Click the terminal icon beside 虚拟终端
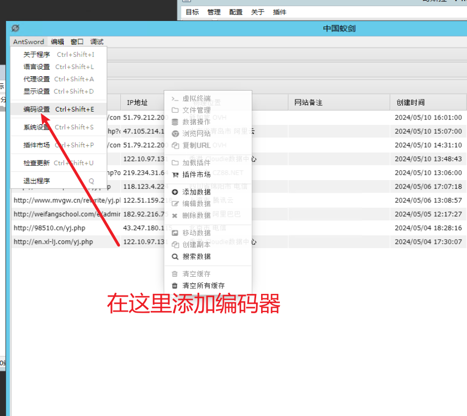Screen dimensions: 467x416 [x=175, y=98]
